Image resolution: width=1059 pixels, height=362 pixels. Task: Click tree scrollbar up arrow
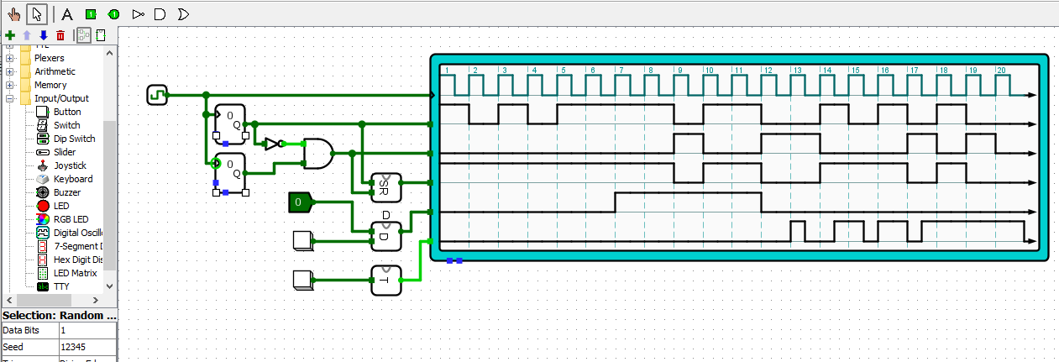click(x=109, y=52)
